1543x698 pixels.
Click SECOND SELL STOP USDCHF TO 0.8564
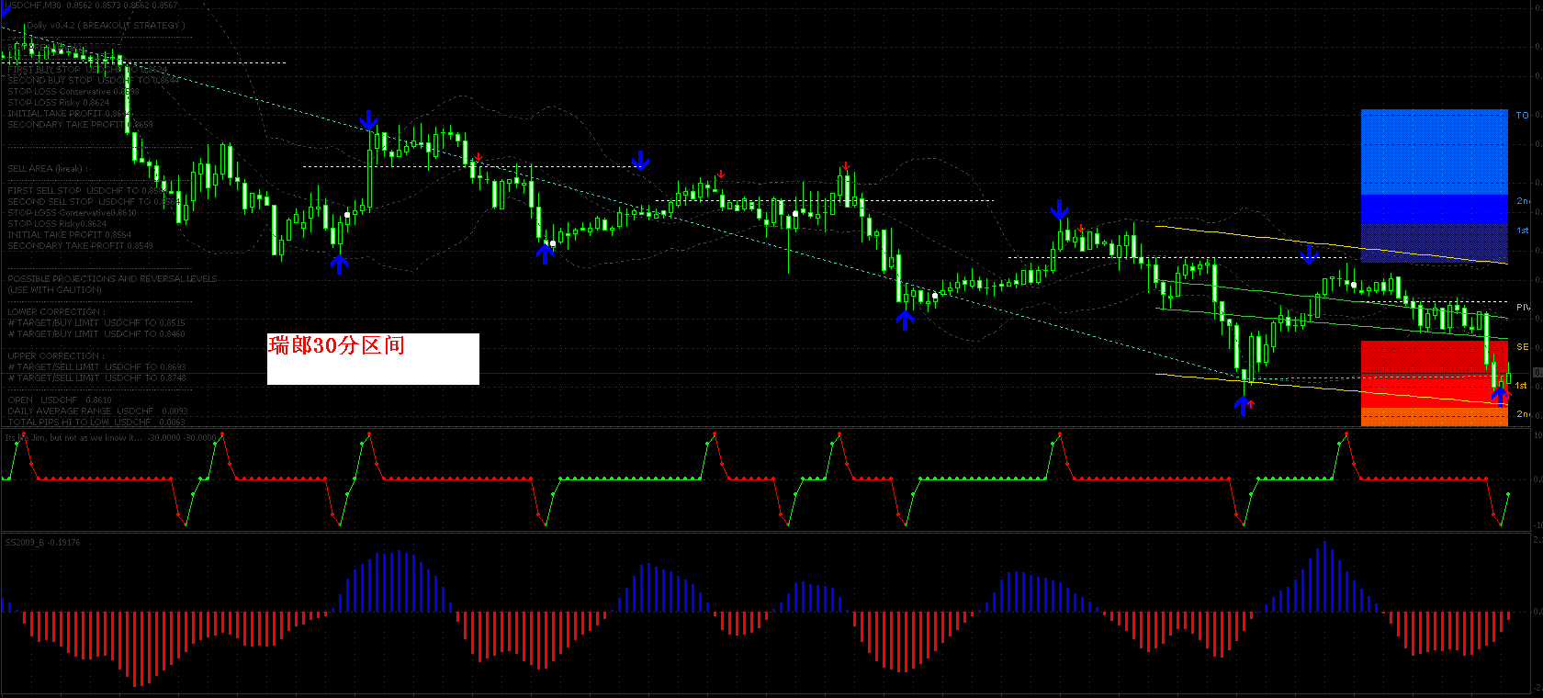pyautogui.click(x=94, y=202)
